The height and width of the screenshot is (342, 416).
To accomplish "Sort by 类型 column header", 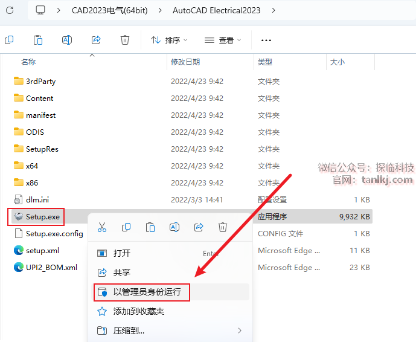I will (265, 62).
